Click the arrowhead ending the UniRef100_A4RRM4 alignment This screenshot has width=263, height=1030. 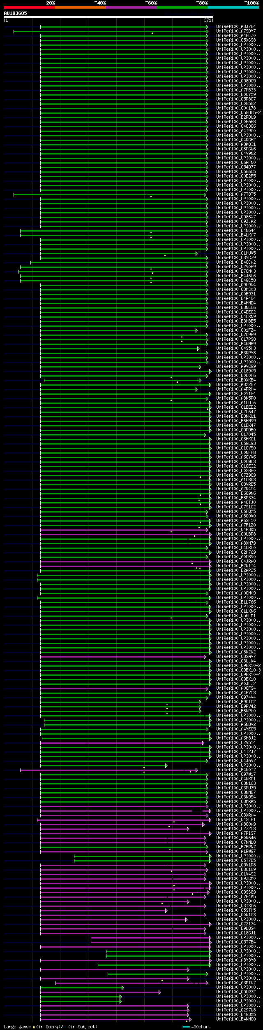coord(197,389)
